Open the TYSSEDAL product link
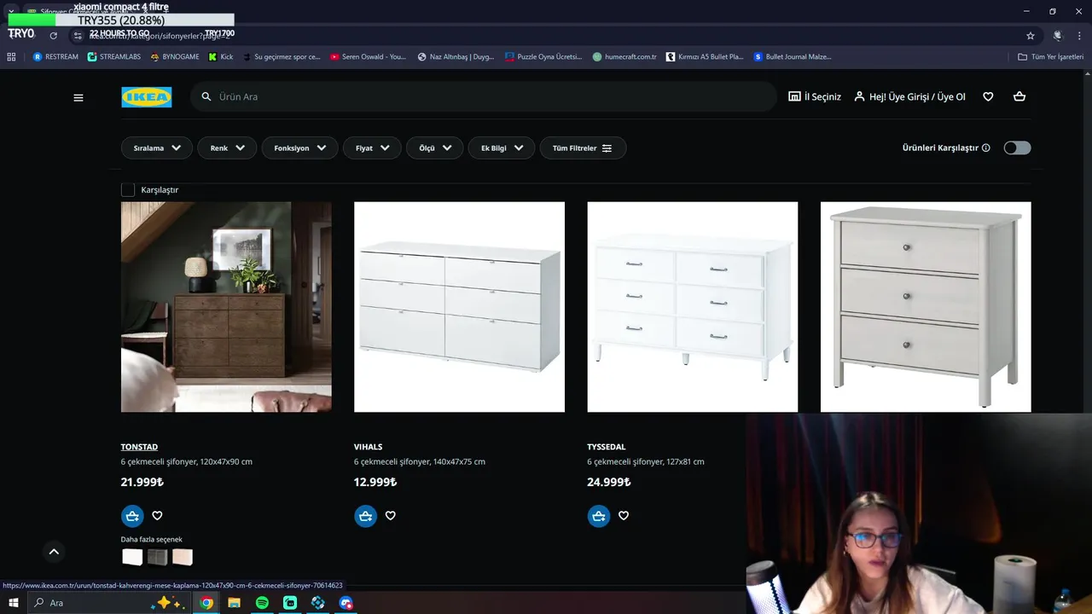 607,447
